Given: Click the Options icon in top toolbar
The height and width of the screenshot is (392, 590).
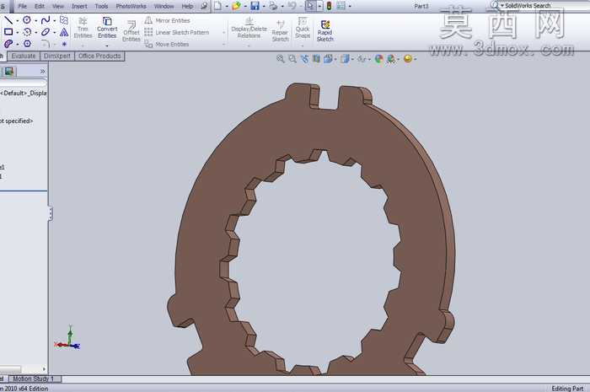Looking at the screenshot, I should coord(341,6).
